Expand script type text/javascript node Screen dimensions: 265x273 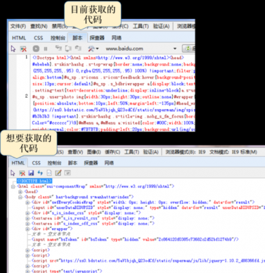27,271
